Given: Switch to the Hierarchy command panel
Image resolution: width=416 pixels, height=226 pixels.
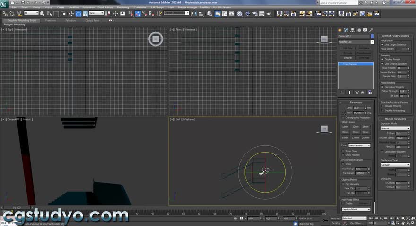Looking at the screenshot, I should 352,30.
